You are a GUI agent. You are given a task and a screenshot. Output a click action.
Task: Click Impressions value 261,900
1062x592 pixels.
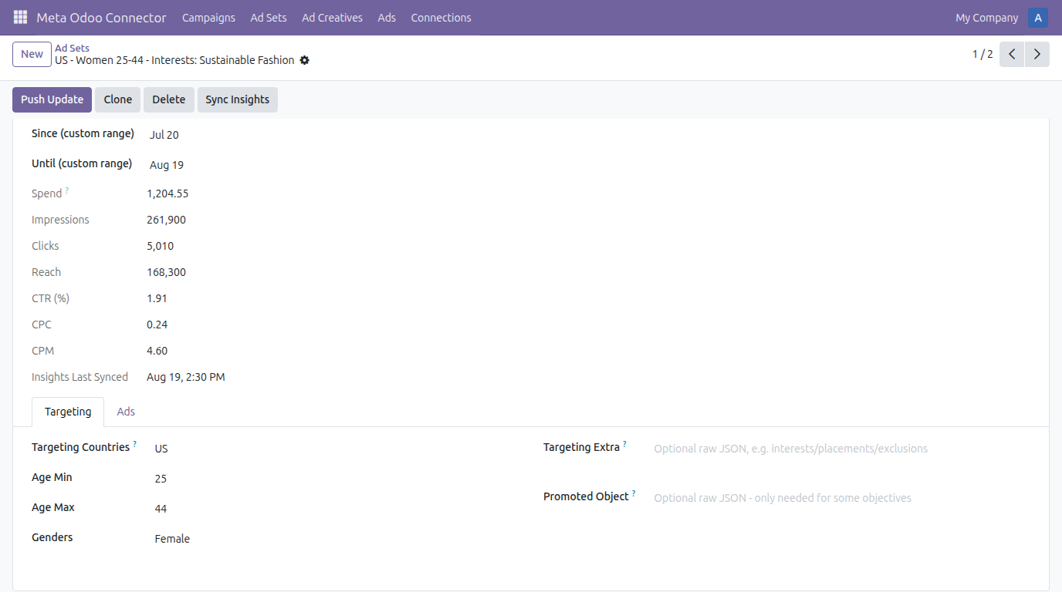tap(166, 220)
